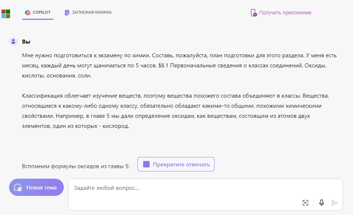Activate the microphone voice input icon
The height and width of the screenshot is (215, 353).
click(x=322, y=203)
